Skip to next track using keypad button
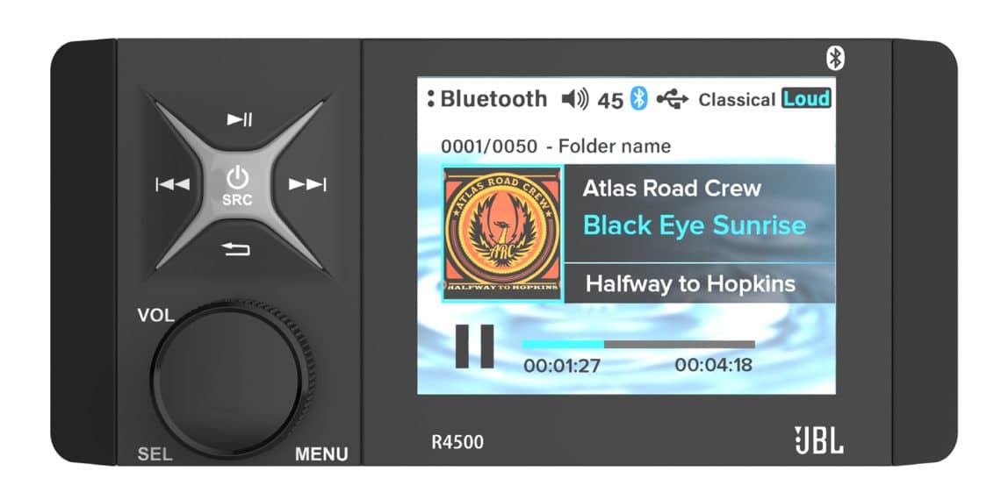 (x=307, y=185)
